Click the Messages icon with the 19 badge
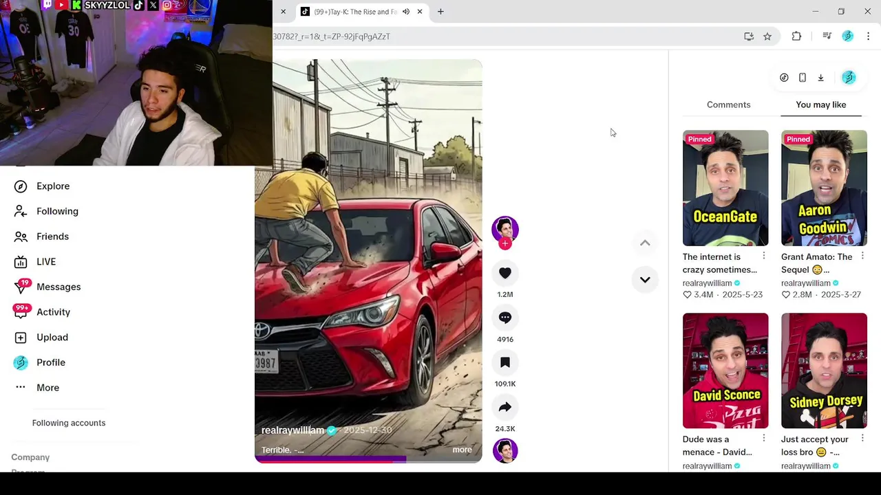The height and width of the screenshot is (495, 881). click(x=21, y=287)
